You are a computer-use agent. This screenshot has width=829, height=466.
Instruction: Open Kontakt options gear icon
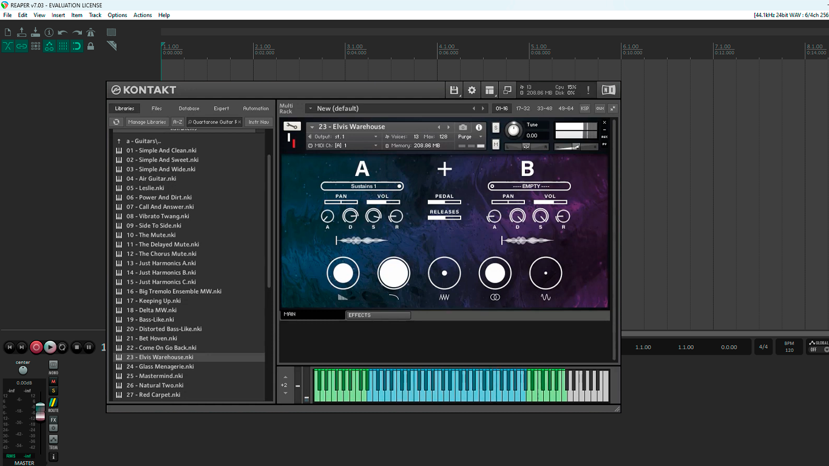click(x=472, y=90)
